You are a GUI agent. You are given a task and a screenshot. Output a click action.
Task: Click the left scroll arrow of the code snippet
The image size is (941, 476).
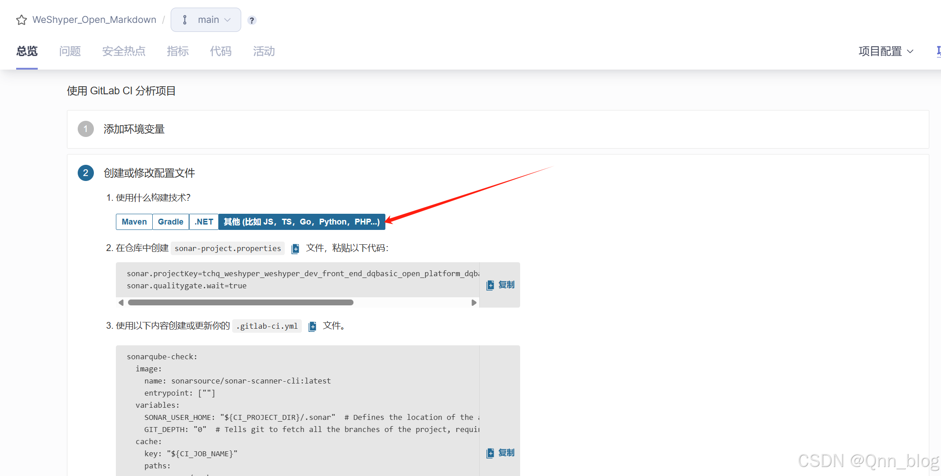tap(121, 302)
